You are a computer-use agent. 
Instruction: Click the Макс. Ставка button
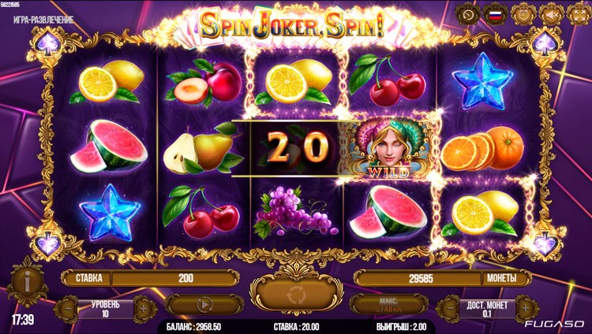pos(388,305)
